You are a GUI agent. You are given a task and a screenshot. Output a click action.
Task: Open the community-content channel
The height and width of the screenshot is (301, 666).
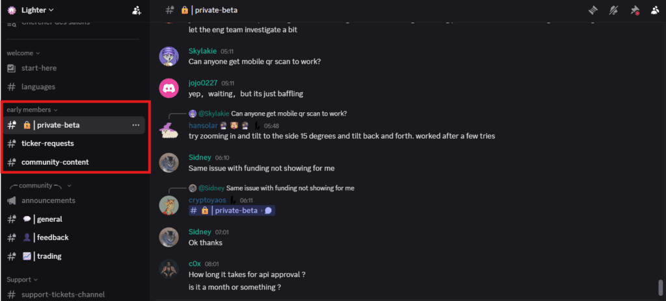(75, 162)
